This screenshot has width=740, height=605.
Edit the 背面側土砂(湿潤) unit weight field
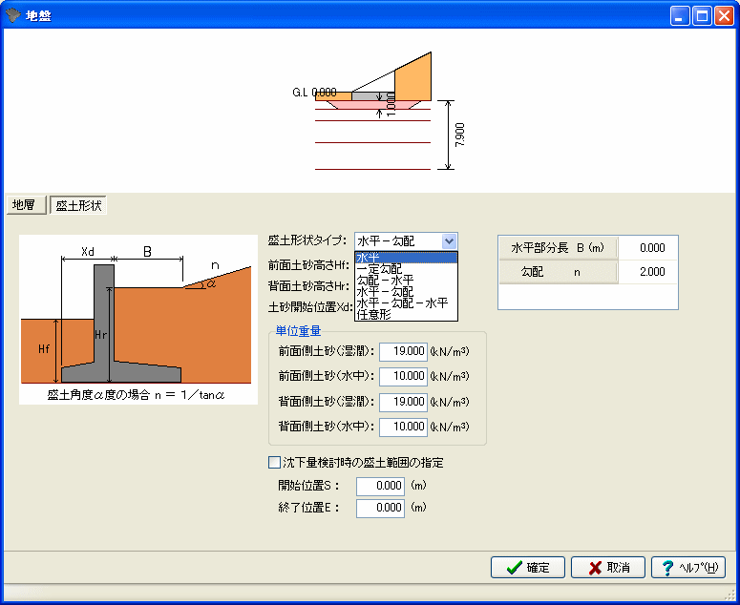[404, 402]
